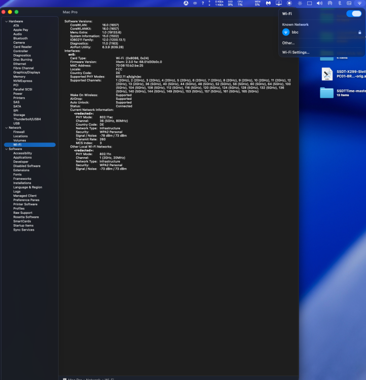Select the highlighted Wi-Fi sidebar item
This screenshot has width=366, height=380.
[30, 145]
